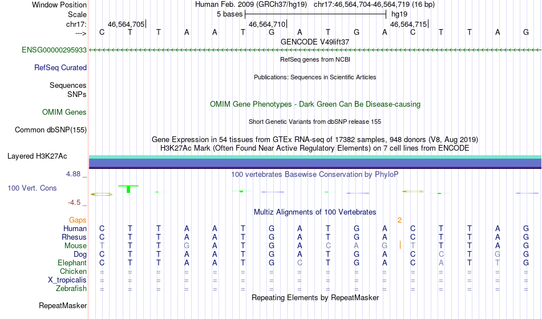542x319 pixels.
Task: Click the GTEx Gene Expression track title
Action: [315, 140]
